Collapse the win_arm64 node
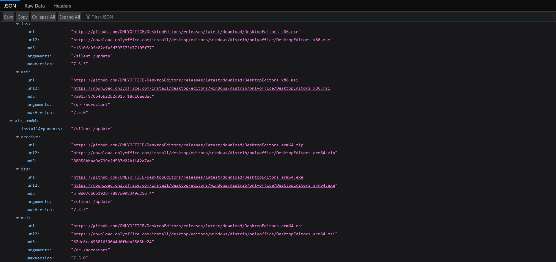 [x=11, y=121]
